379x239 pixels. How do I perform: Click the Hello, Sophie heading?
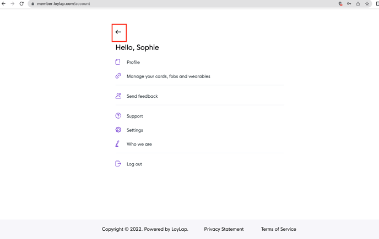point(137,47)
